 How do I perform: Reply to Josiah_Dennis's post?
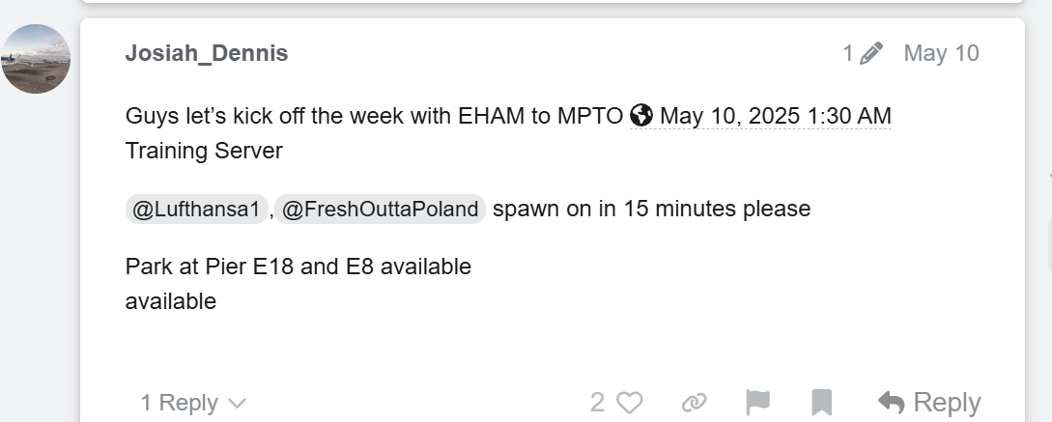point(929,403)
